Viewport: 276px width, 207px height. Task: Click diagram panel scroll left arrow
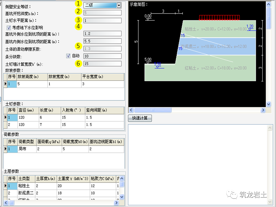point(131,110)
